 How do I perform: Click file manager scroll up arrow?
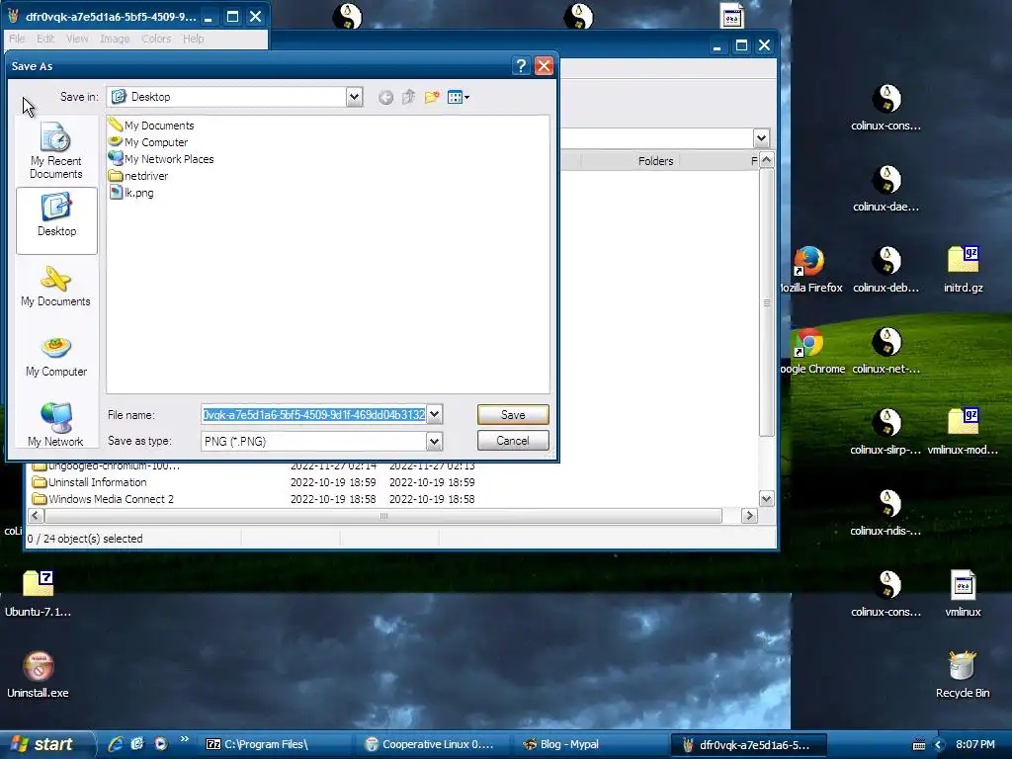point(766,159)
